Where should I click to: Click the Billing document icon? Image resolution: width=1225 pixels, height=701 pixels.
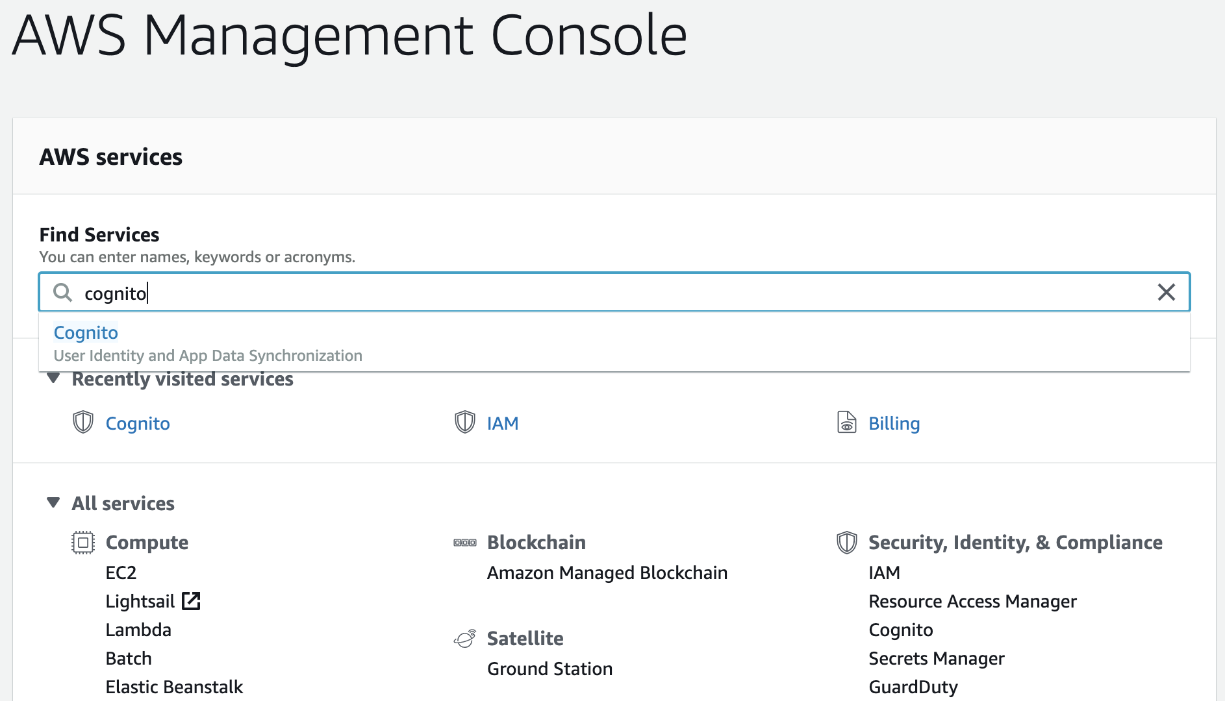click(846, 422)
